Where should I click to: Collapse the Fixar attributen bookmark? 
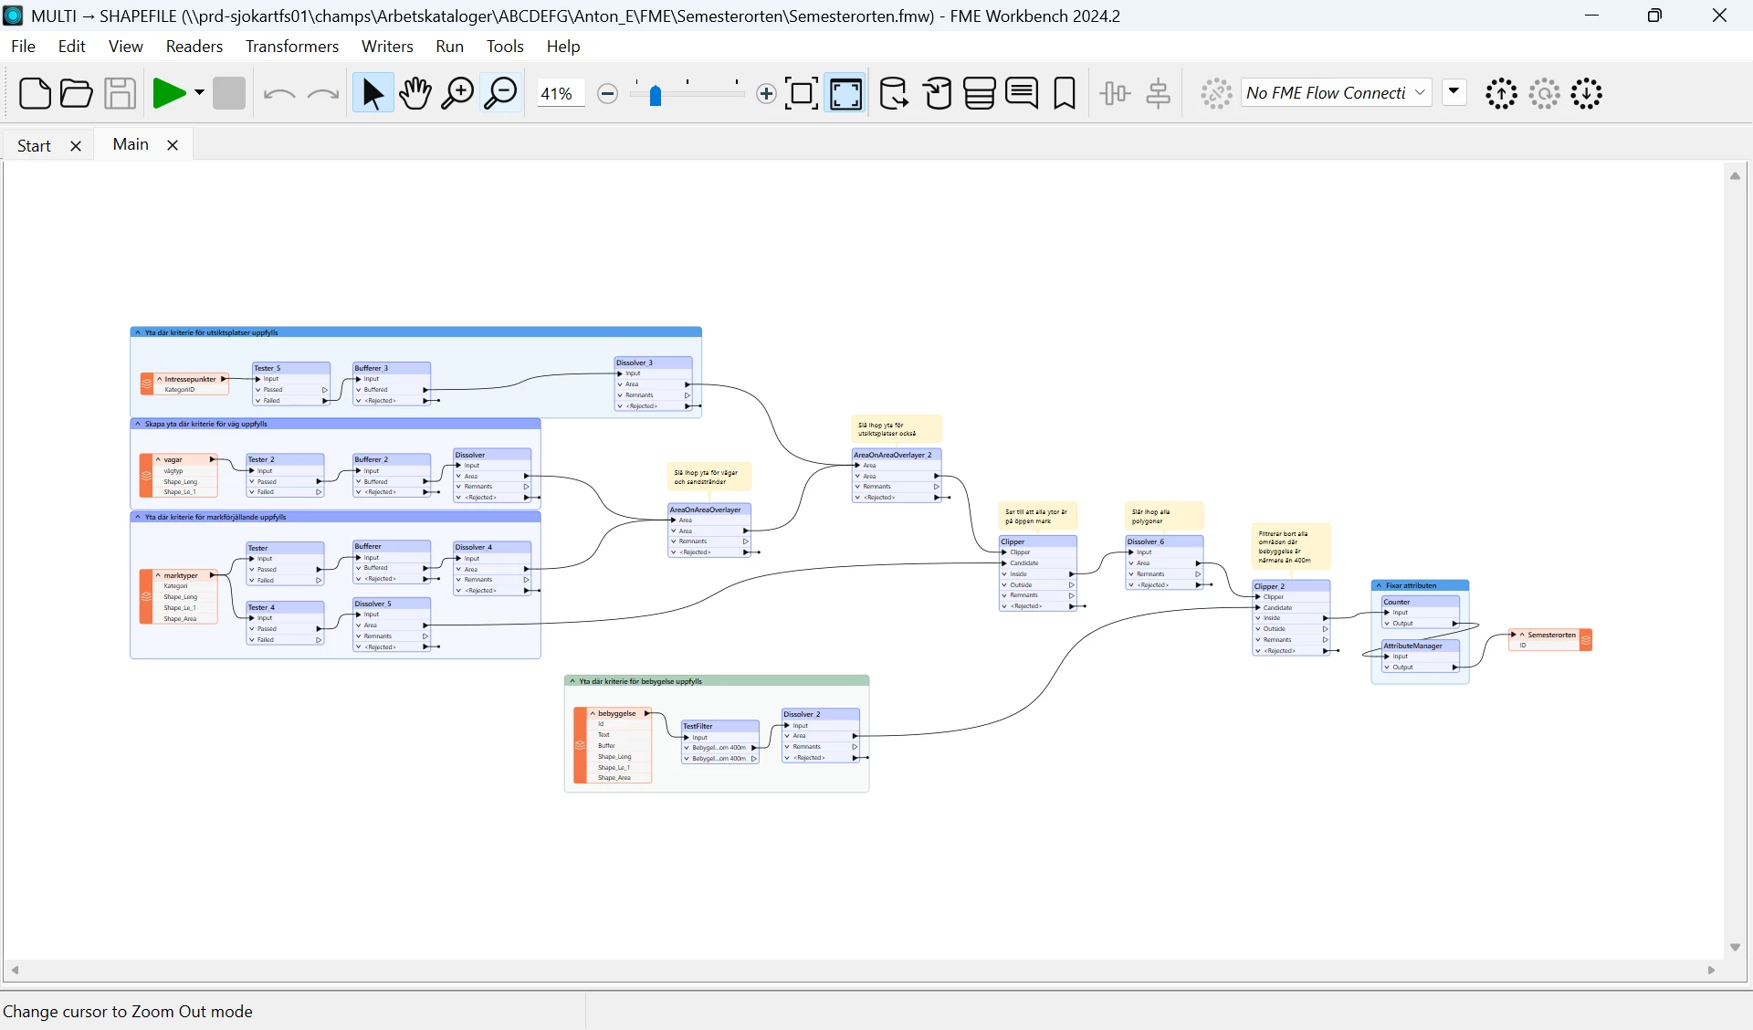click(1379, 585)
